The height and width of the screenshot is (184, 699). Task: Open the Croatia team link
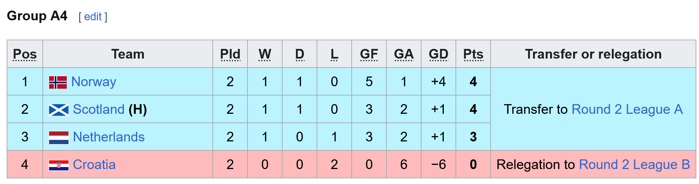coord(94,165)
